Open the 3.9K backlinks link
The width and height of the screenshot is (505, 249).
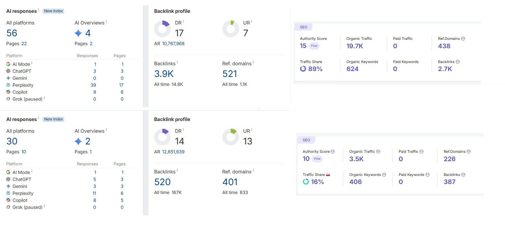(164, 74)
